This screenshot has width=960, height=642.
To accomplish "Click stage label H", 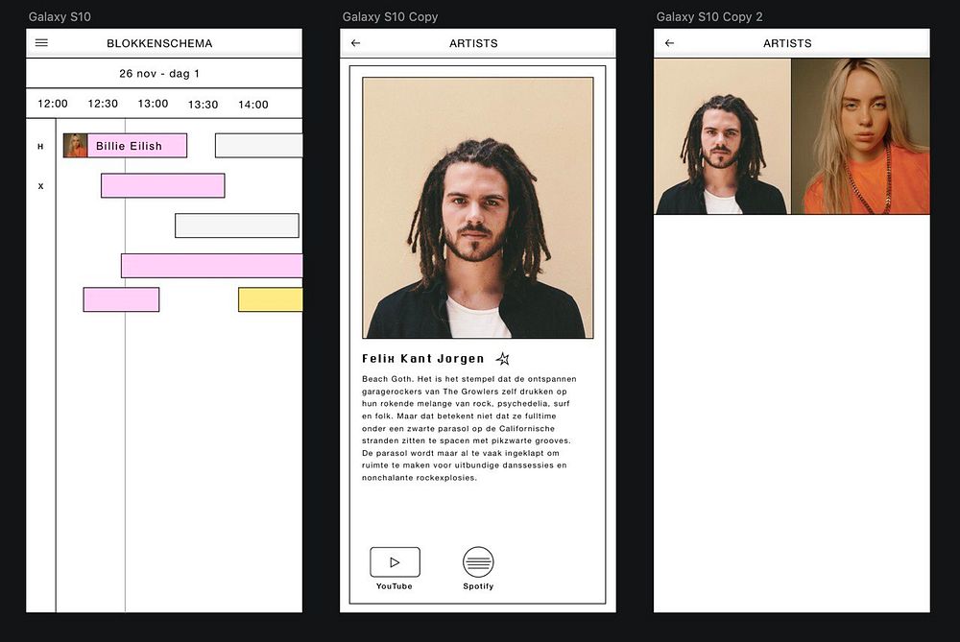I will (x=40, y=146).
